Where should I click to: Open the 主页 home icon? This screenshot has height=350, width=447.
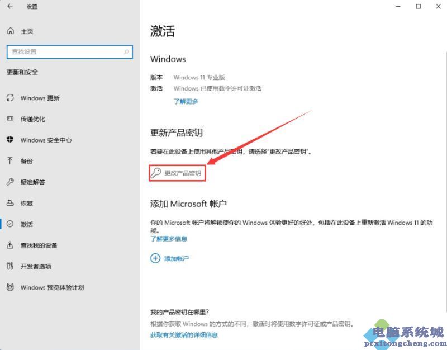pyautogui.click(x=11, y=31)
